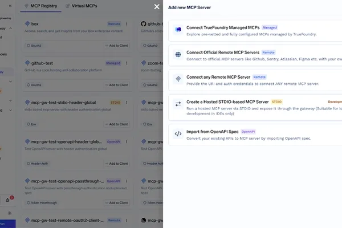Close the Add new MCP Server panel

157,7
